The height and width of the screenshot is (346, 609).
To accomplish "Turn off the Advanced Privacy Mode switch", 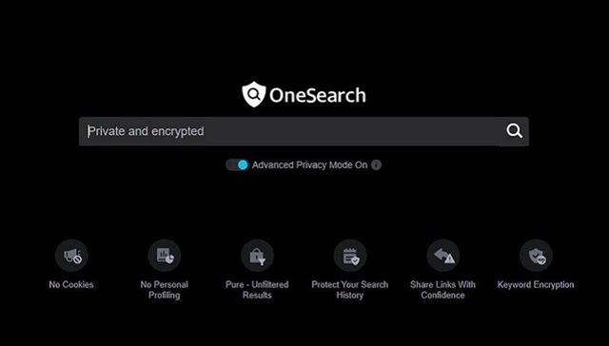I will tap(237, 164).
